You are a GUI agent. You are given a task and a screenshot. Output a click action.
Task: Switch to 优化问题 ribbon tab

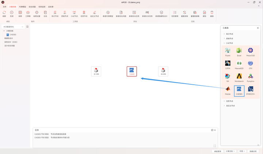tap(32, 7)
